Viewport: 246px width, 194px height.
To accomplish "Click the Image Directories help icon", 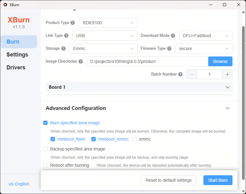I will pyautogui.click(x=81, y=61).
